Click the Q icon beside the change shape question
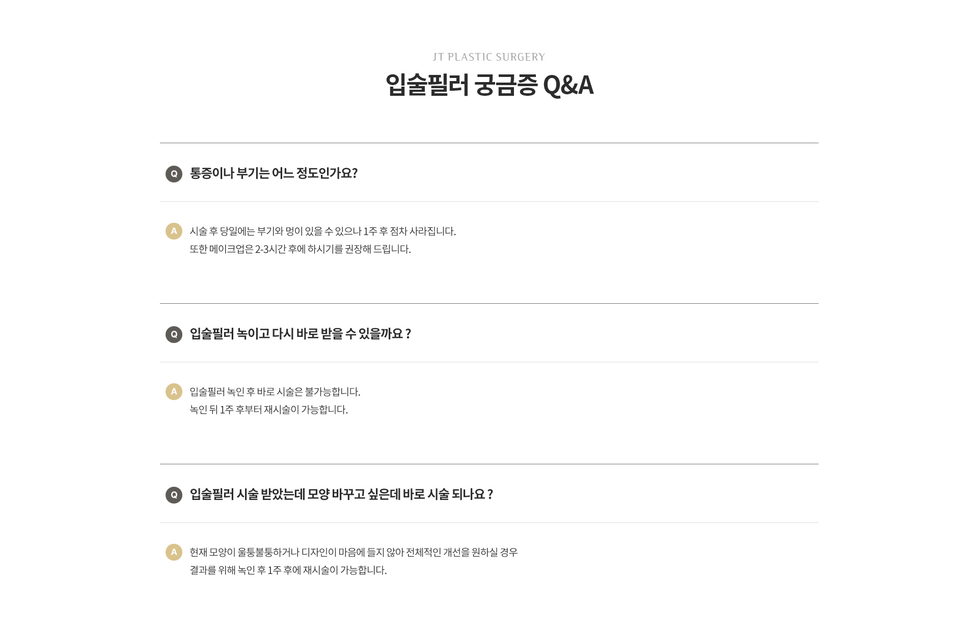This screenshot has width=978, height=633. [174, 495]
